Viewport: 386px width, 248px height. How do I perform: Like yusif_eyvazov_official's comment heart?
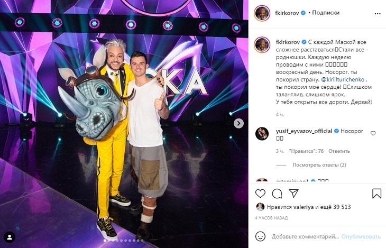click(x=373, y=133)
